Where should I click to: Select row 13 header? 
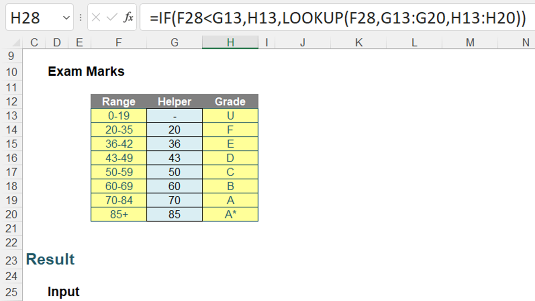pos(11,116)
